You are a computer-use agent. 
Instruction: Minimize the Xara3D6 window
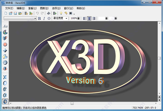(144, 2)
